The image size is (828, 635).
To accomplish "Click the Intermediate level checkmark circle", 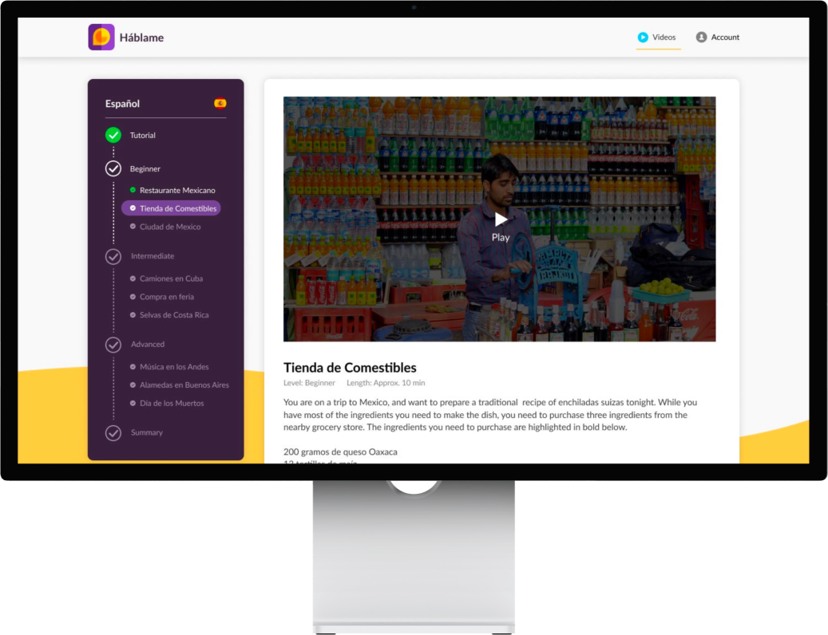I will coord(113,256).
